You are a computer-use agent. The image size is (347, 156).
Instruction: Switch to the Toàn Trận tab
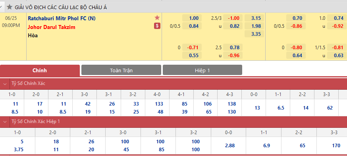tap(121, 70)
